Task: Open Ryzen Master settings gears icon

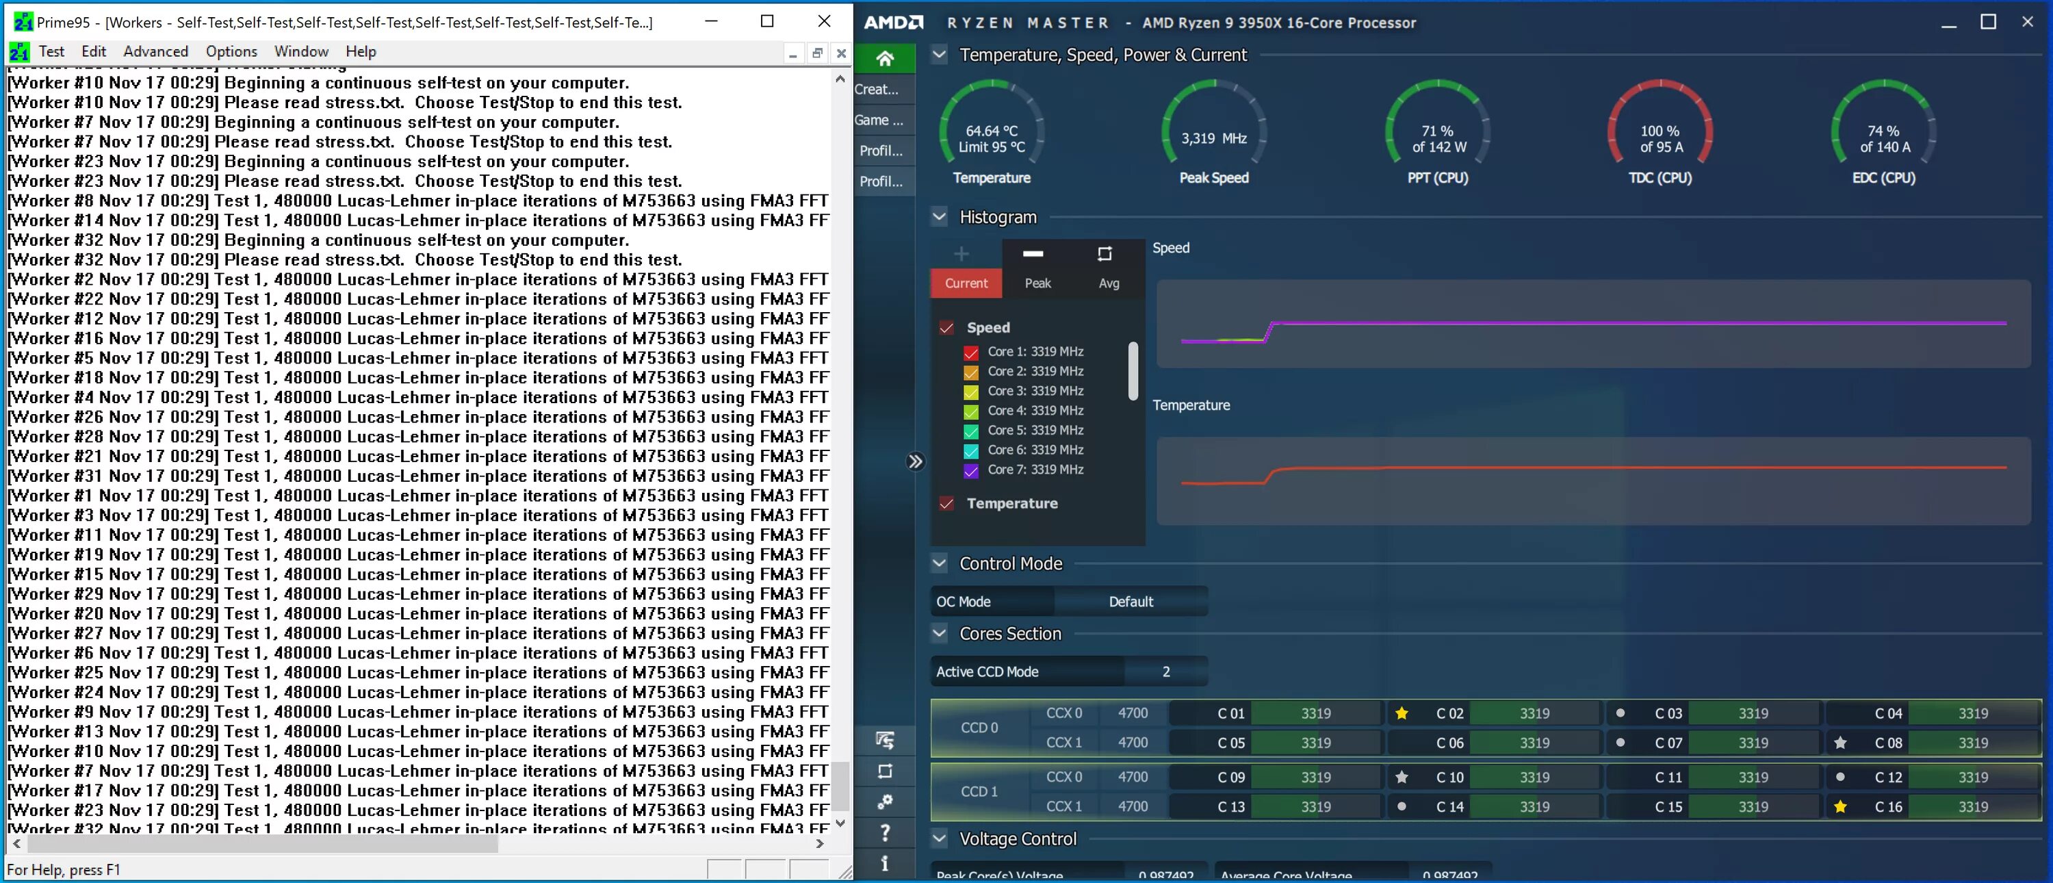Action: click(885, 802)
